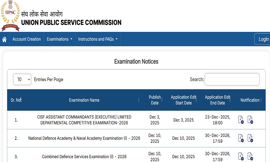View English notification for CDS Examination
This screenshot has width=270, height=162.
241,156
